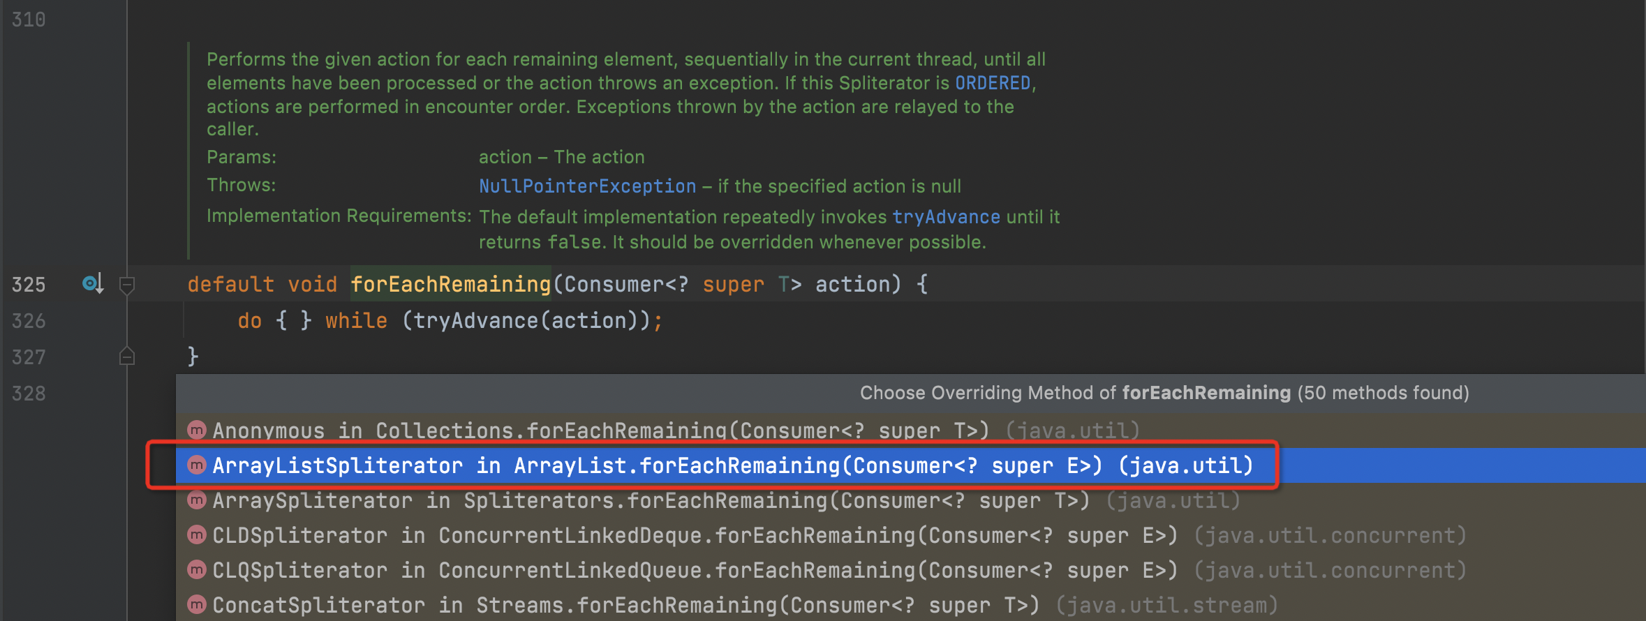Click line number 326 in the gutter
1646x621 pixels.
(x=29, y=321)
